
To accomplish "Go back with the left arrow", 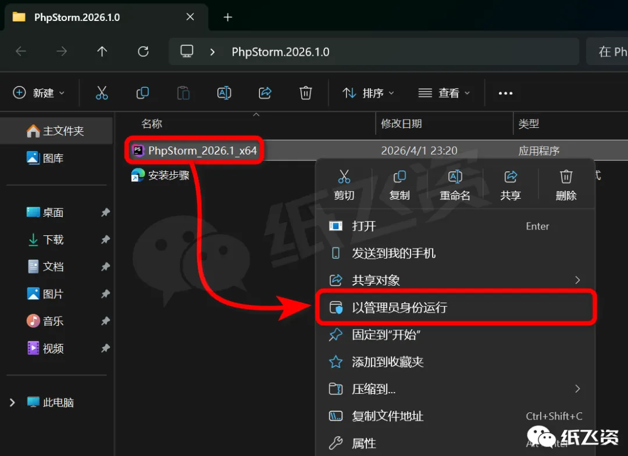I will pyautogui.click(x=21, y=51).
